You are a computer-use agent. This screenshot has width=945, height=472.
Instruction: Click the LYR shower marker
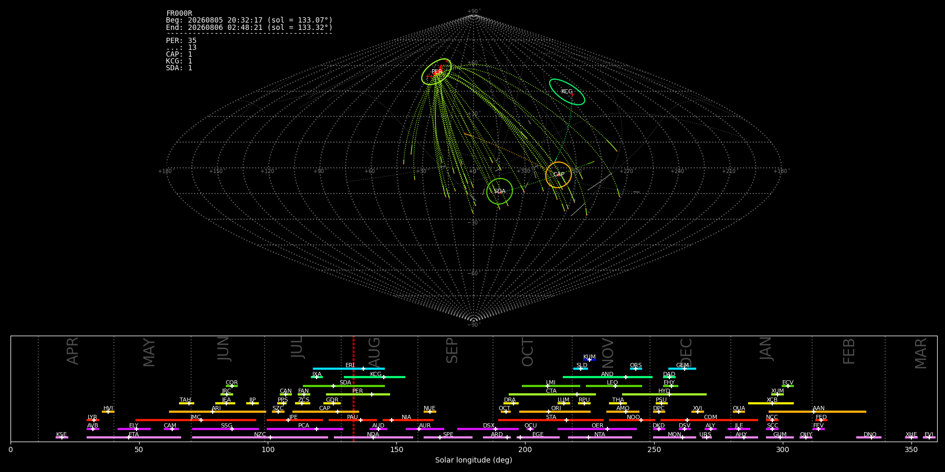(x=94, y=420)
